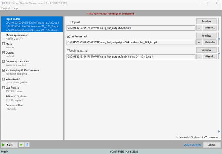Screen dimensions: 222x154
Task: Click the 'Ready' status bar text
Action: [x=4, y=151]
